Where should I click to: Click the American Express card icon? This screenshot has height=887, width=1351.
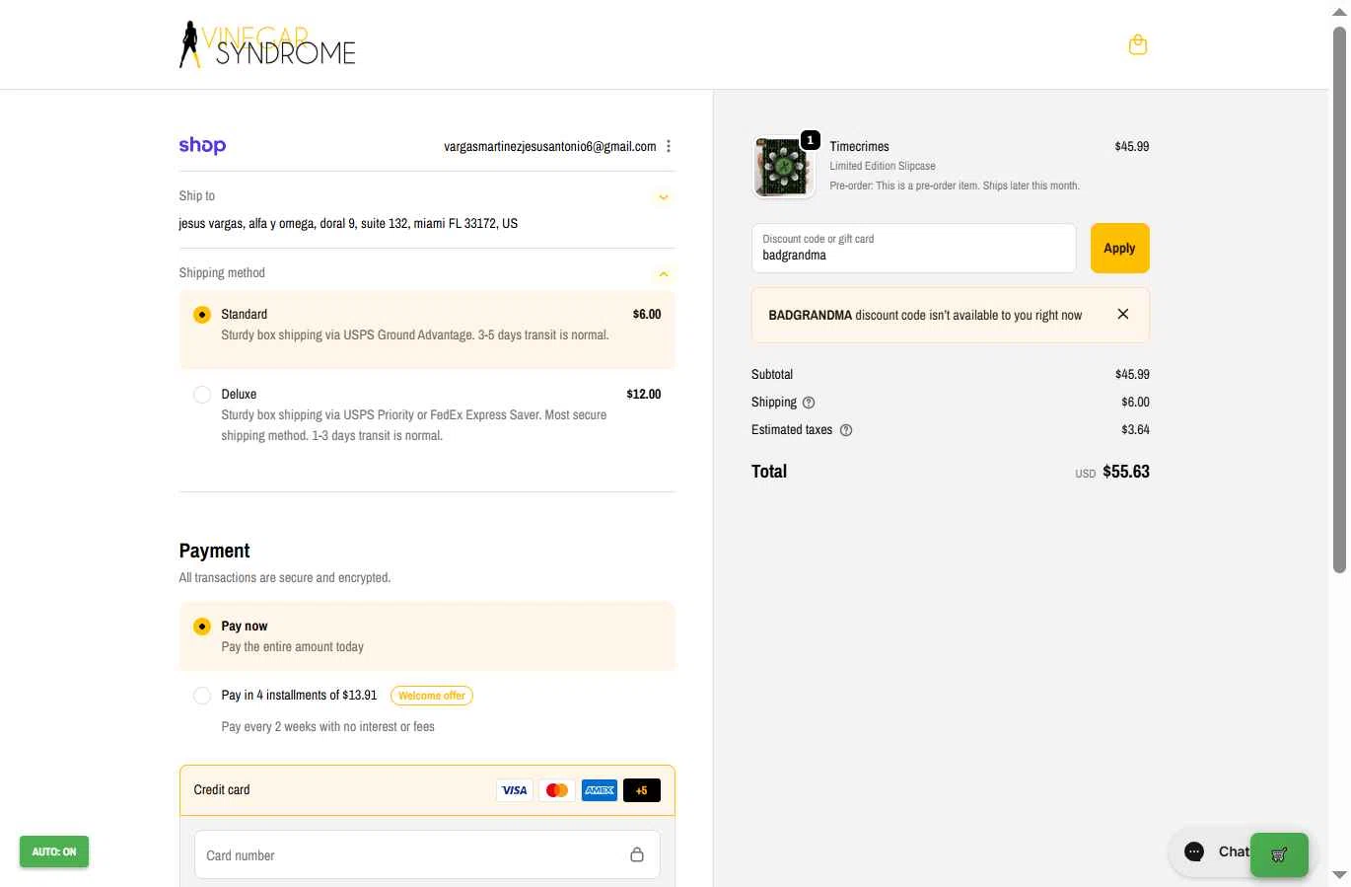tap(600, 790)
